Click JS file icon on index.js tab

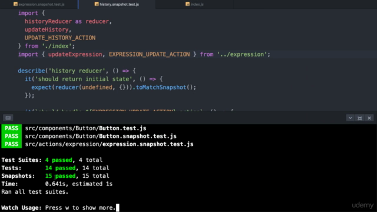187,4
